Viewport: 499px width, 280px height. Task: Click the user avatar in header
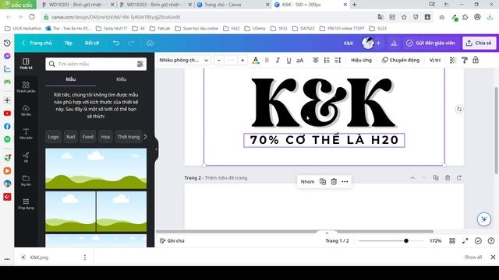pyautogui.click(x=368, y=43)
